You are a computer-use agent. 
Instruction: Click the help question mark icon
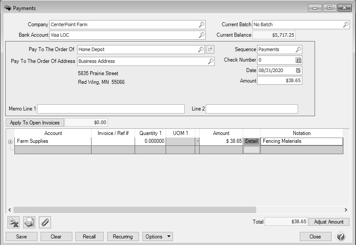pyautogui.click(x=341, y=236)
